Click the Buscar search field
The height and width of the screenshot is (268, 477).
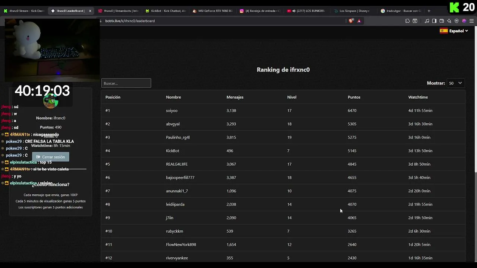(x=126, y=83)
